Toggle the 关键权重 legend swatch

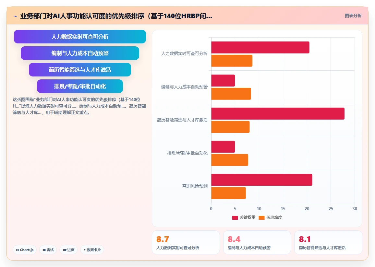point(235,217)
